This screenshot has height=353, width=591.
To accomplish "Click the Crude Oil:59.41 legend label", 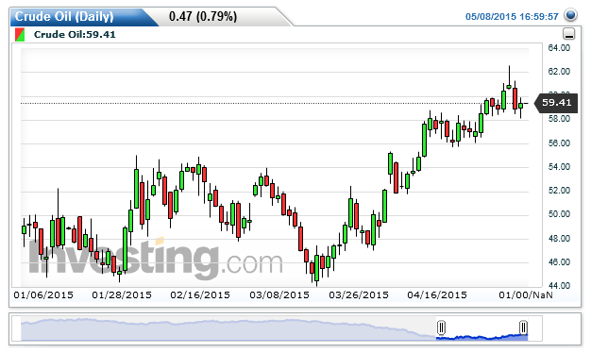I will [75, 35].
